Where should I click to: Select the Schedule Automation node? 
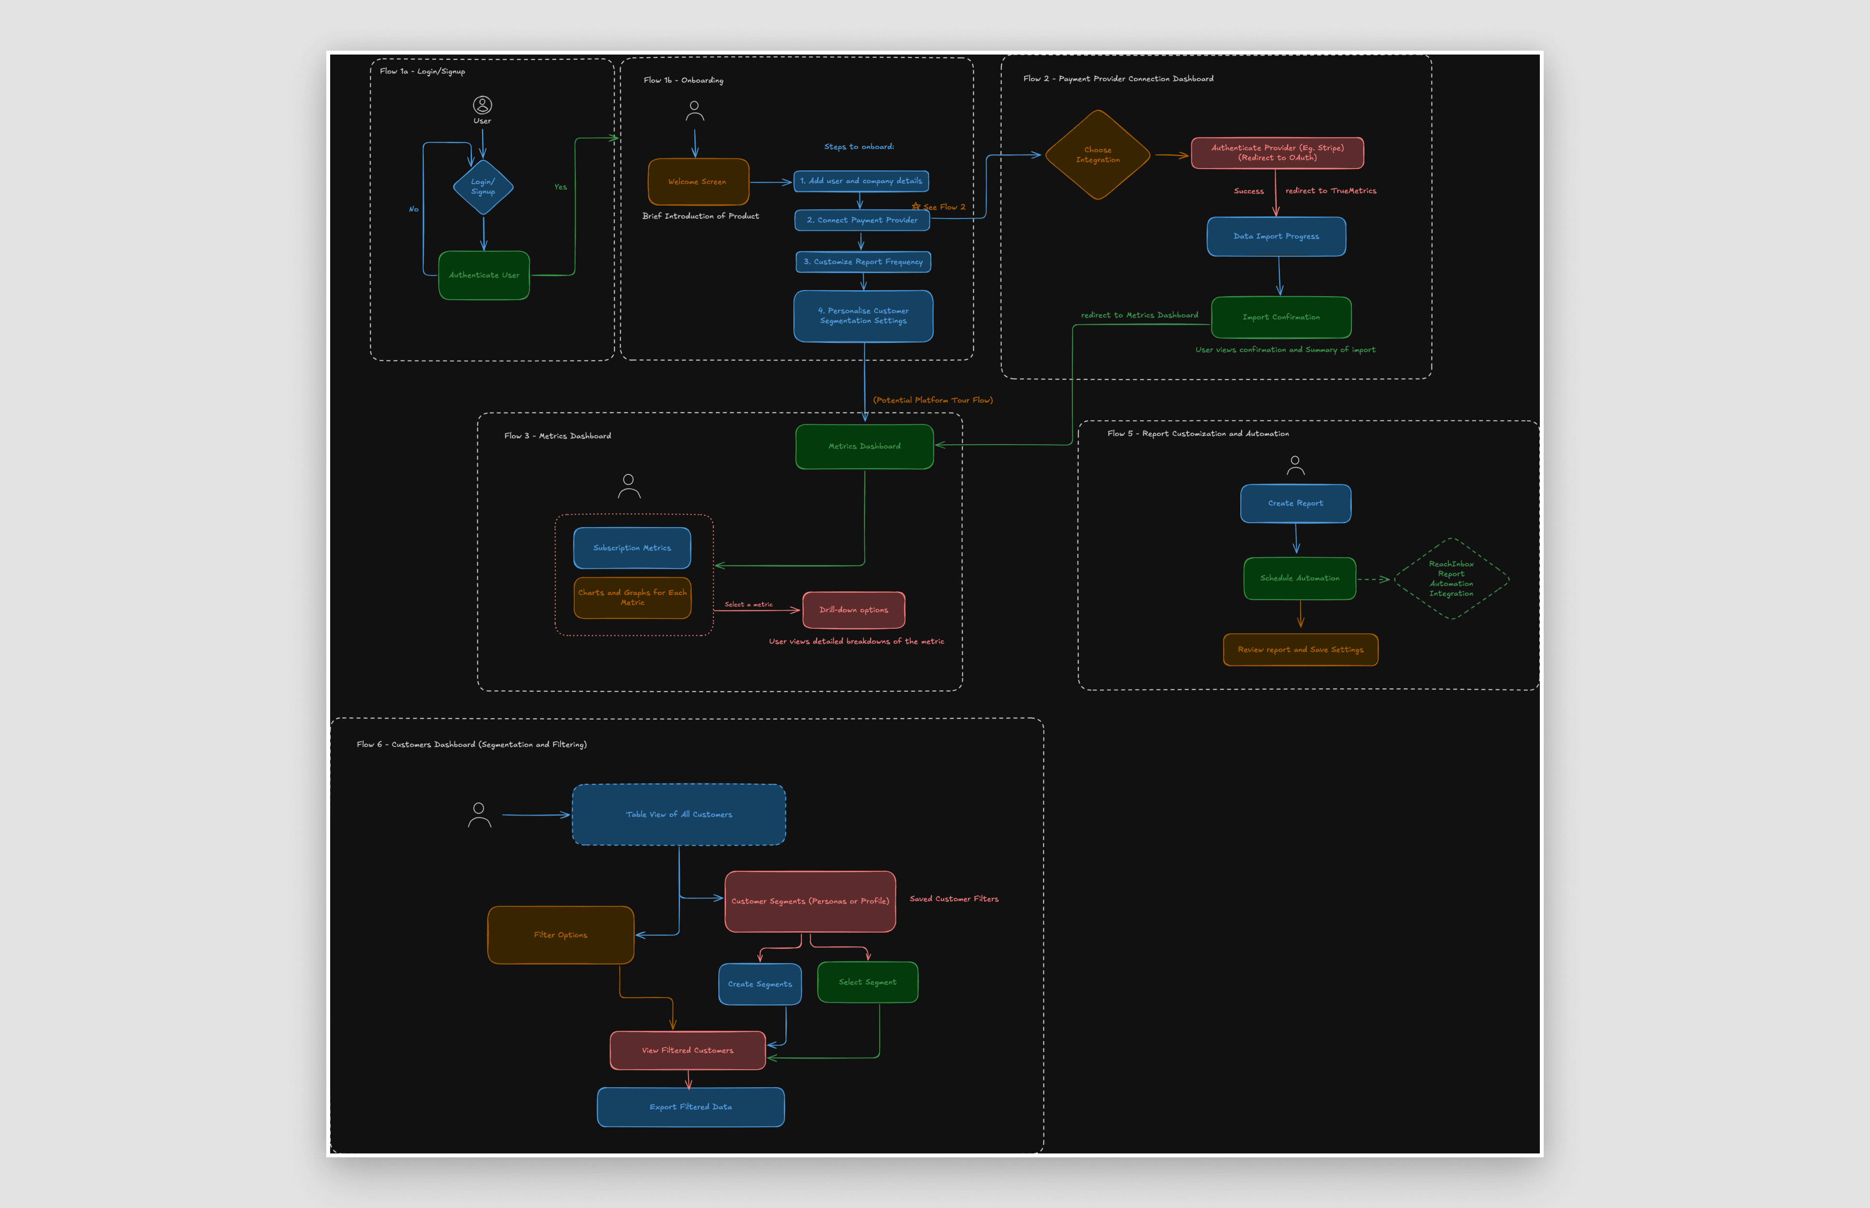(1299, 578)
